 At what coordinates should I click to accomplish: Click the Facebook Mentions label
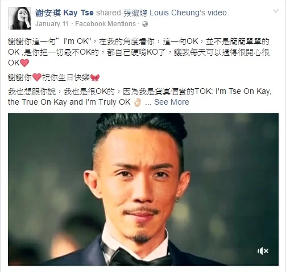[106, 24]
